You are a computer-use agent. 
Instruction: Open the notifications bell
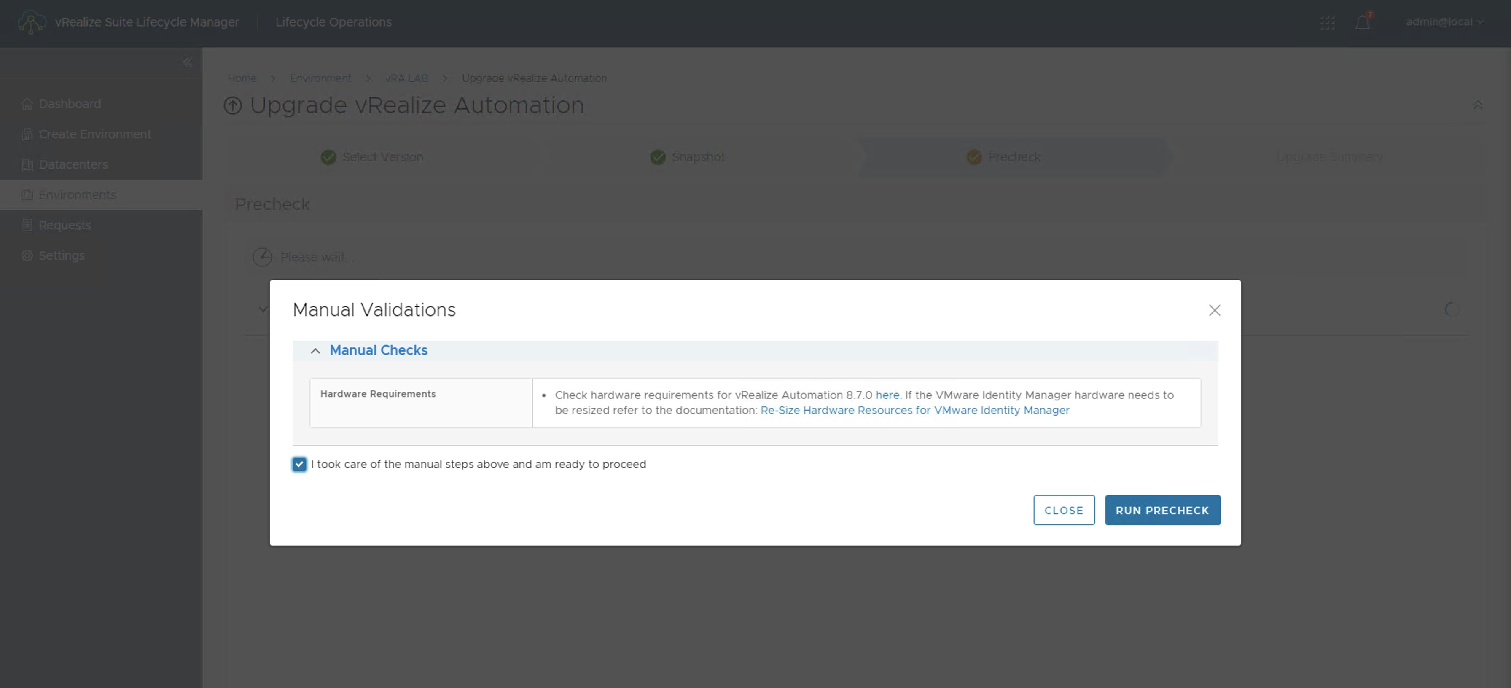(x=1363, y=22)
